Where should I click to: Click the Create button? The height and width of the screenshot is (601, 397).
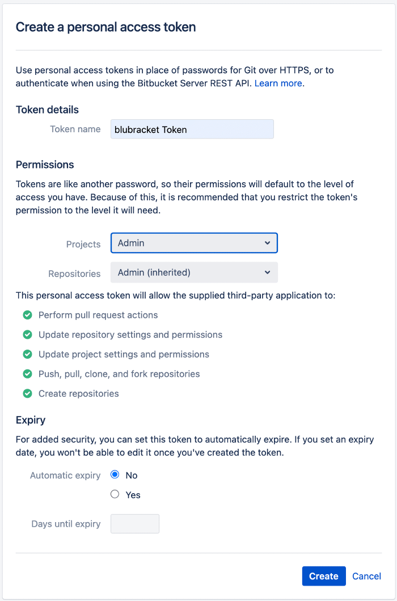(x=324, y=576)
